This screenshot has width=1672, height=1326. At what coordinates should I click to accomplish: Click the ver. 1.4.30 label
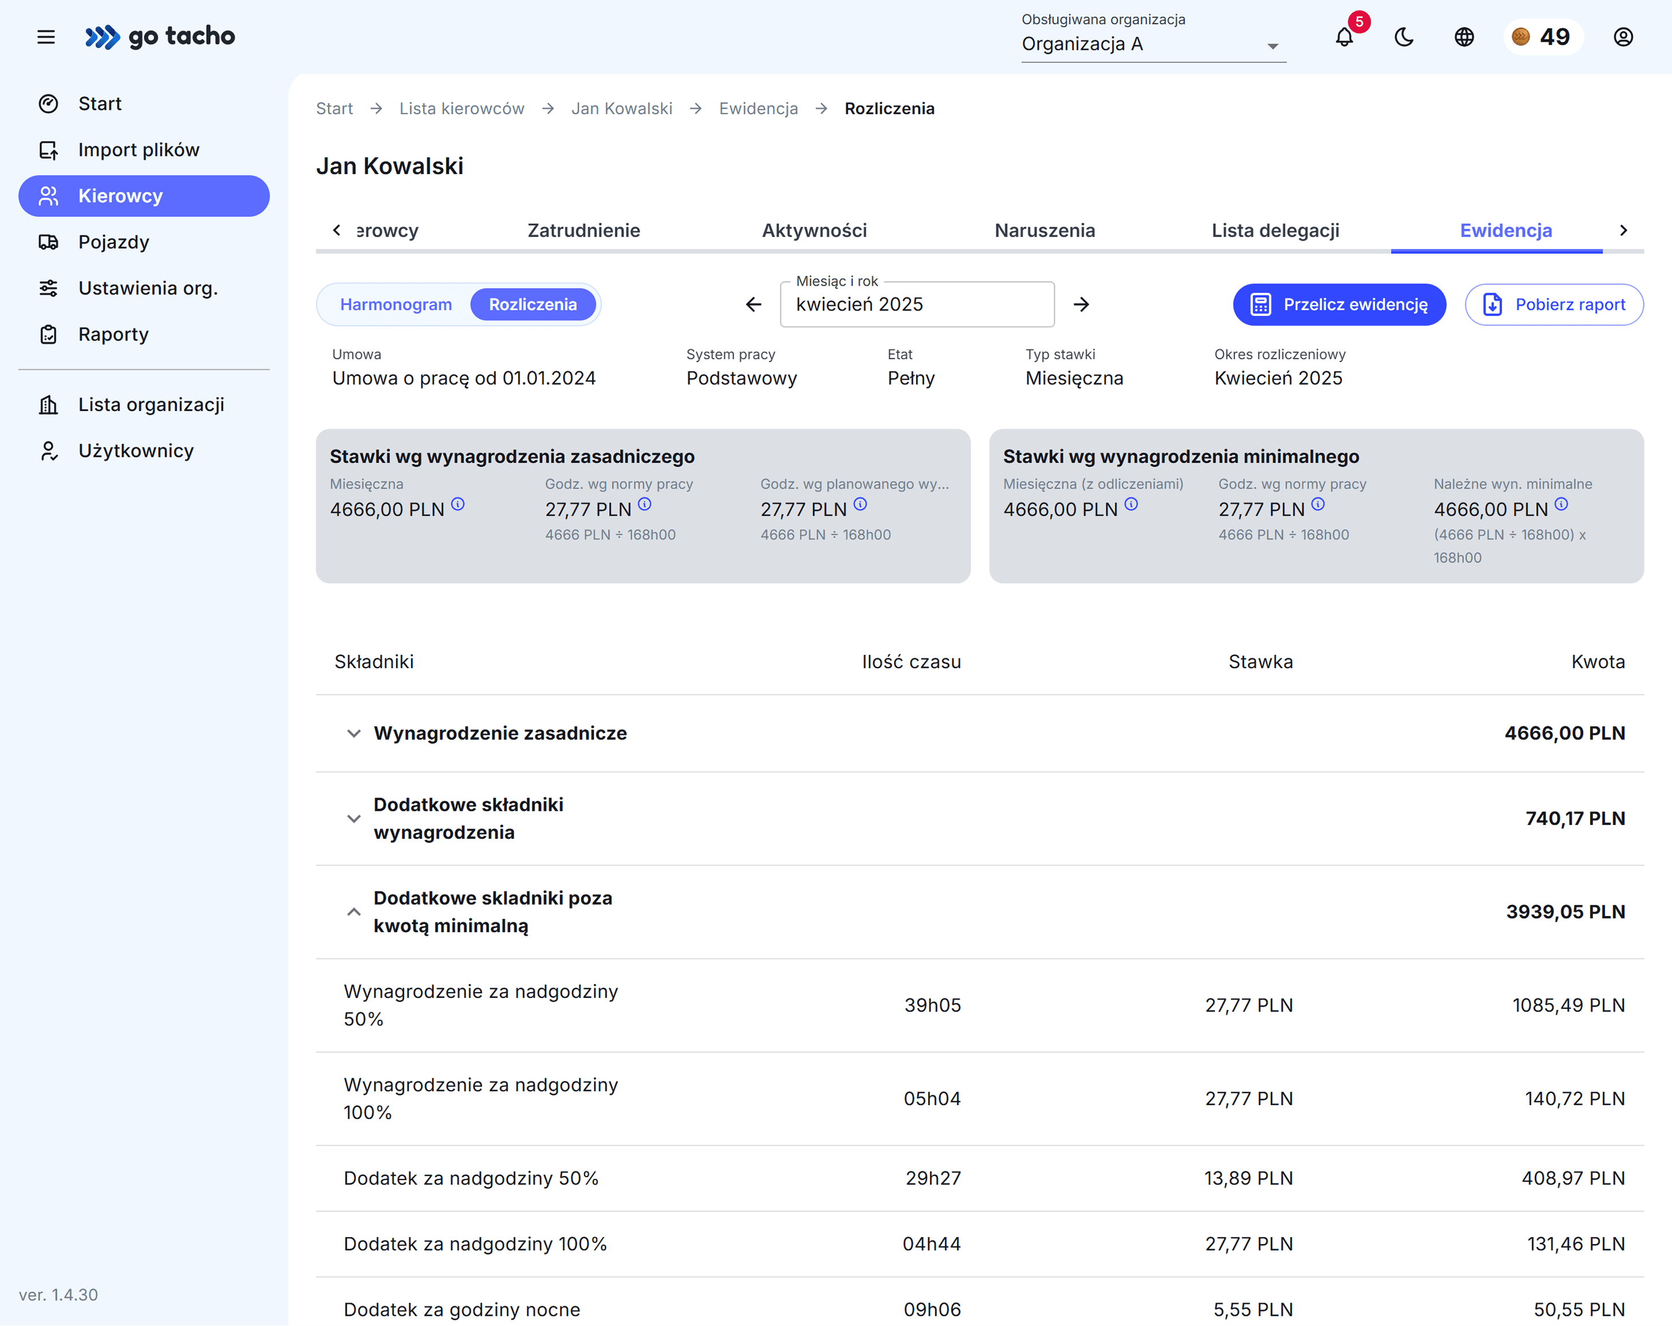click(58, 1295)
